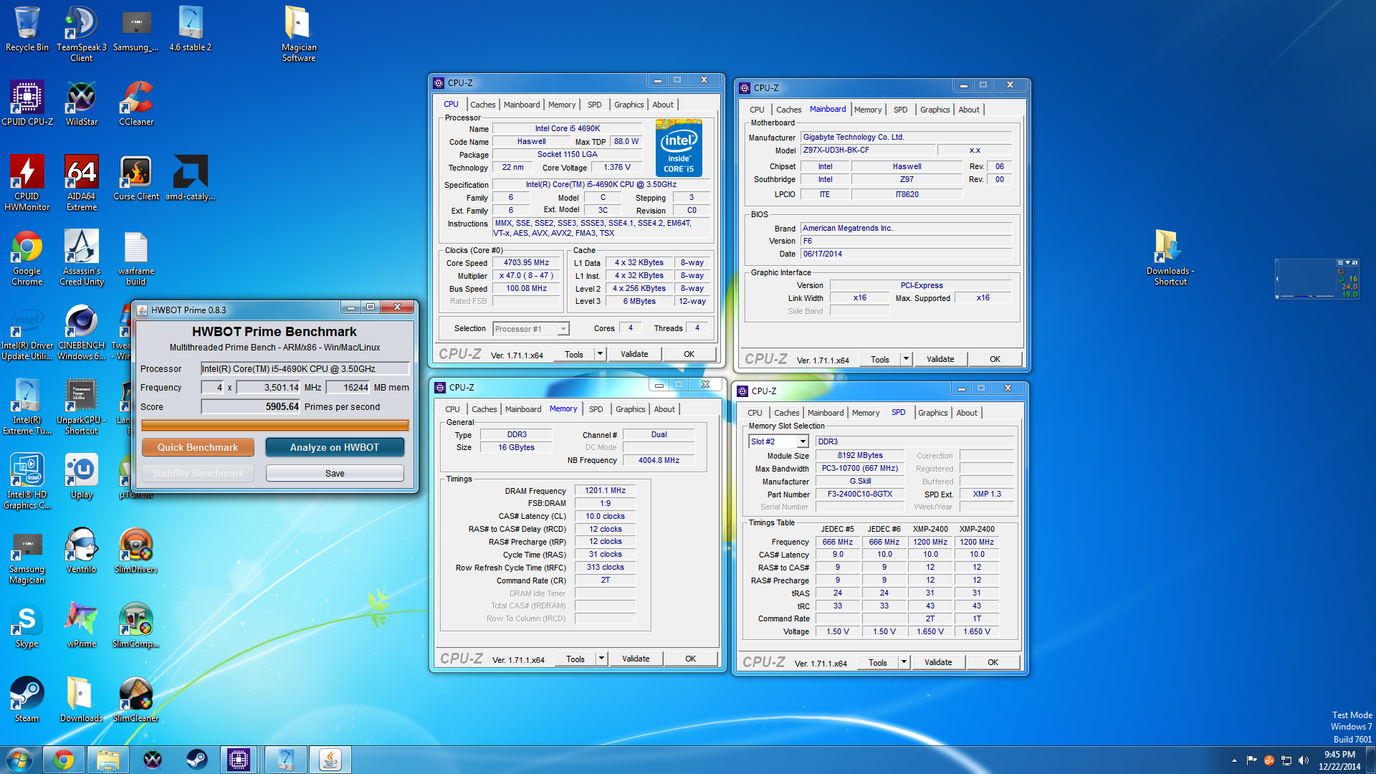Screen dimensions: 1376x774
Task: Click Part Number F3-2400C10-8GTX
Action: point(859,494)
